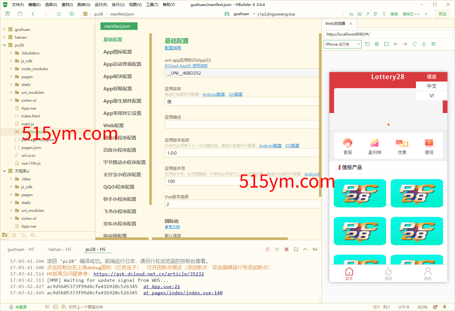Click the red debug bug icon in console

click(267, 249)
